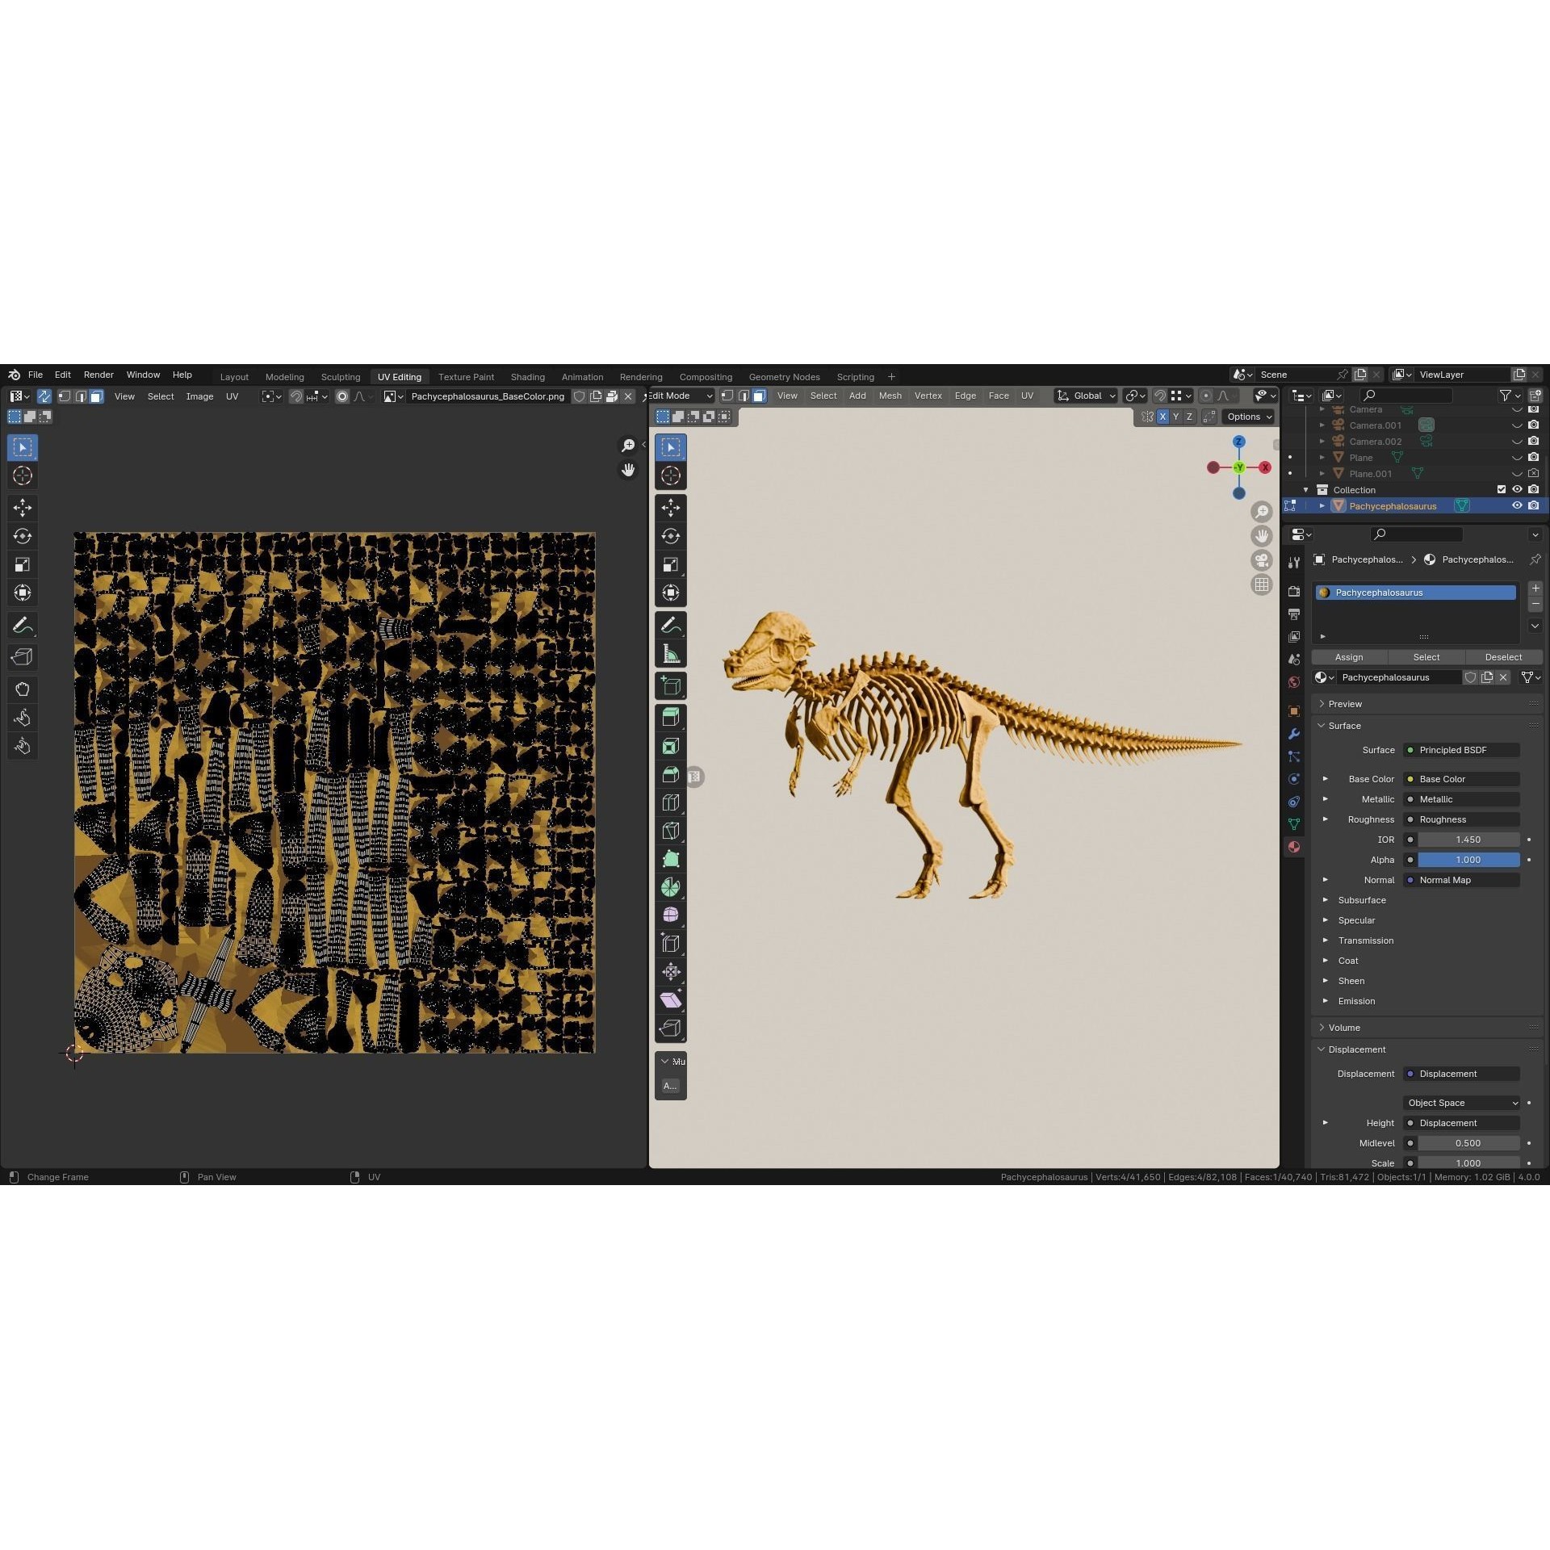This screenshot has height=1550, width=1550.
Task: Hide Pachycephalosaurus object with eye icon
Action: (x=1517, y=506)
